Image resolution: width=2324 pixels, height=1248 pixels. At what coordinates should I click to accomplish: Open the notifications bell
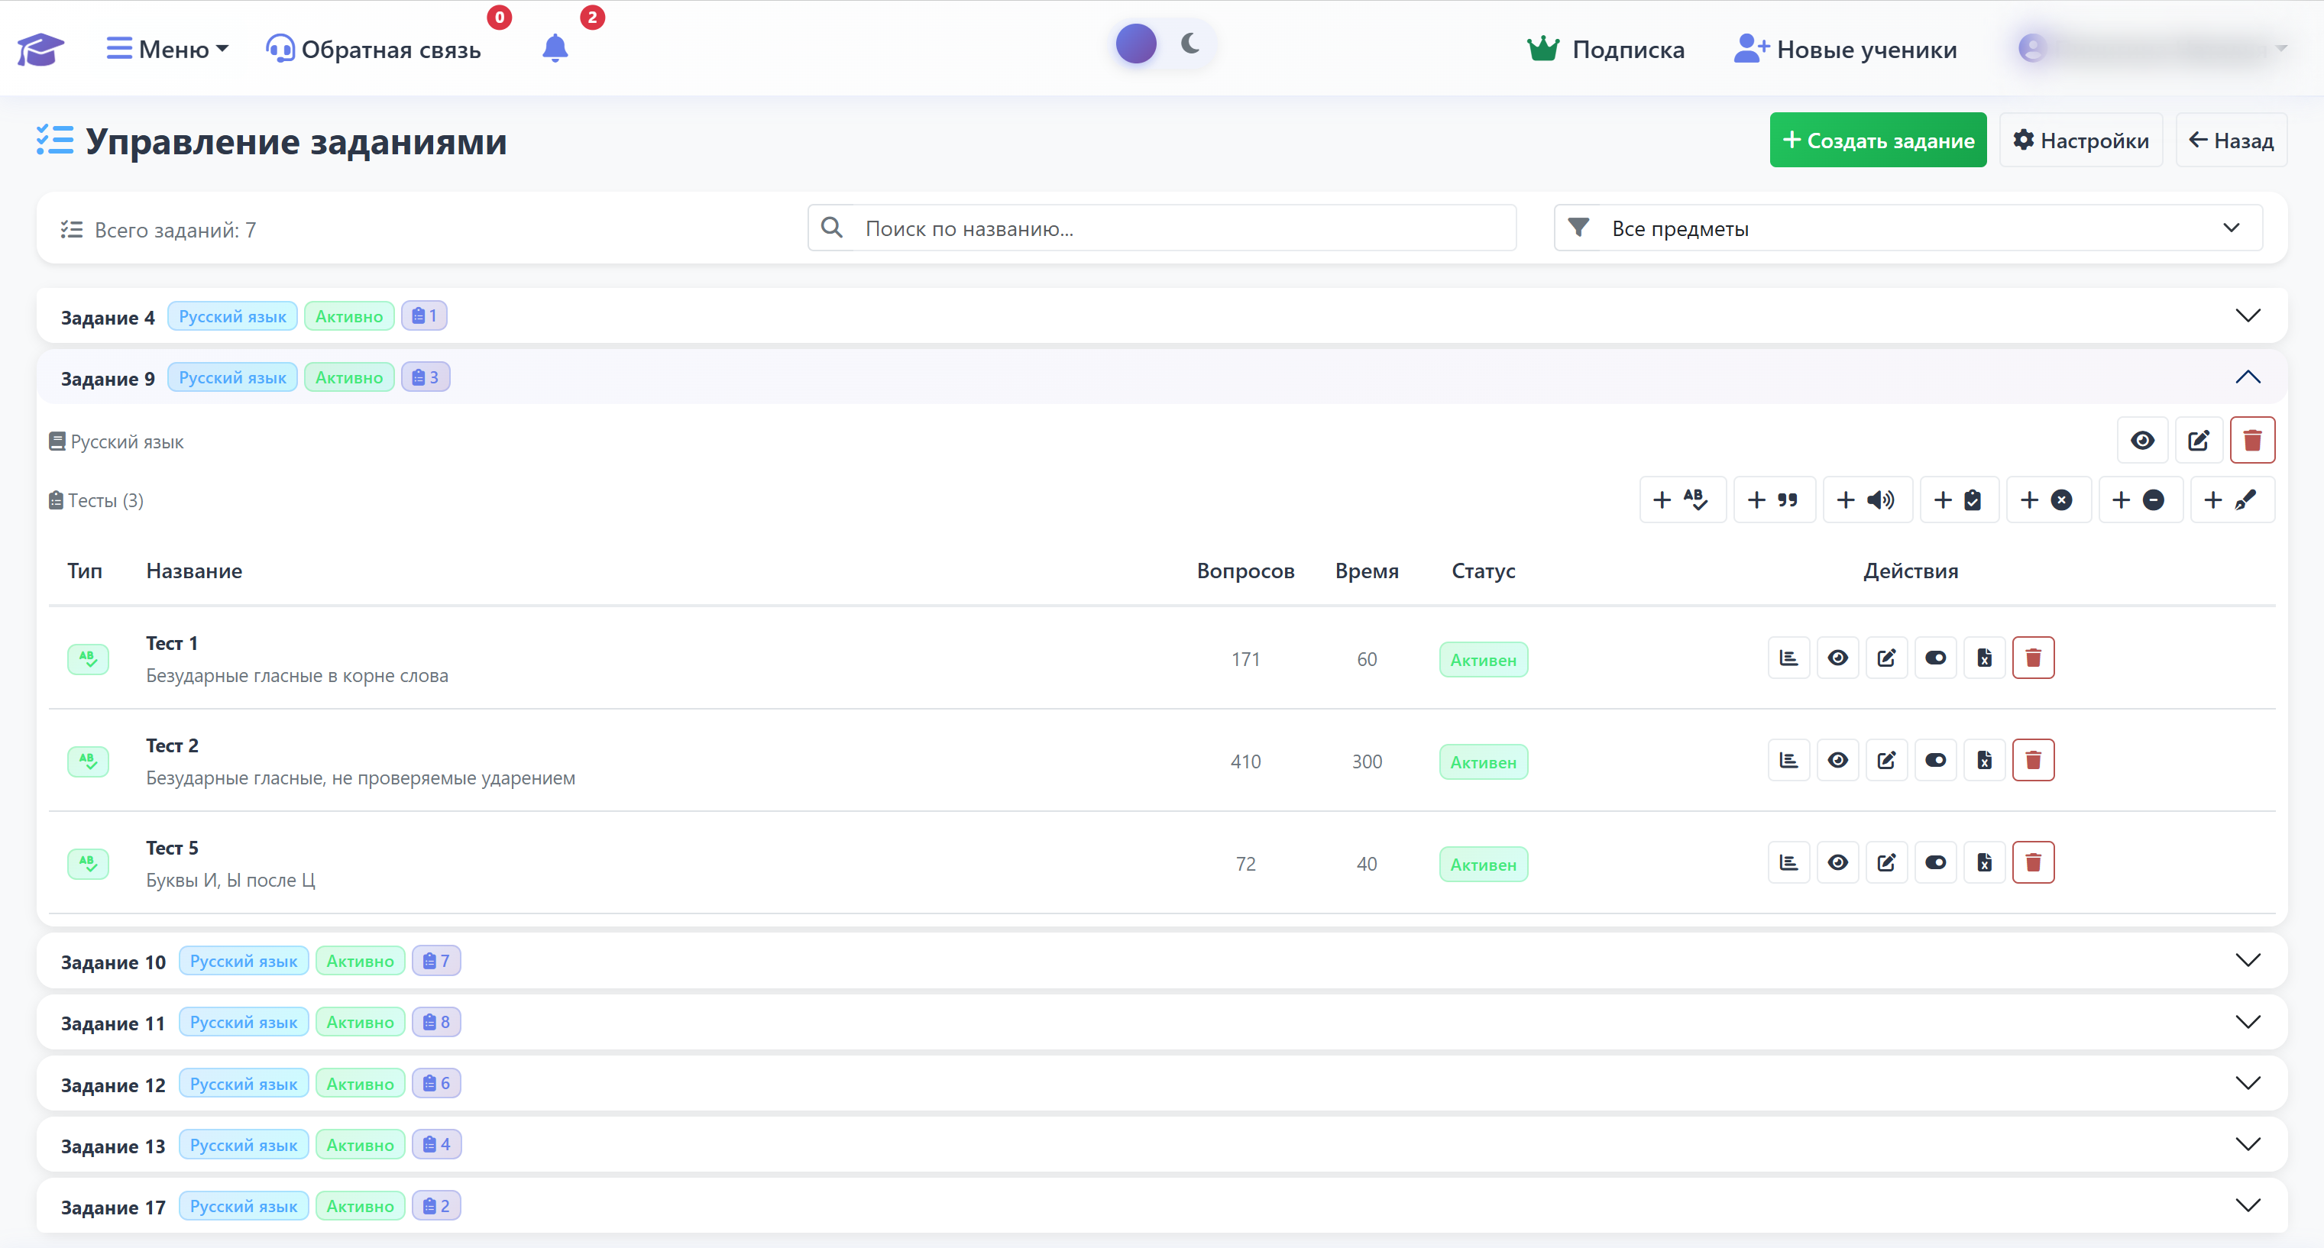click(555, 49)
